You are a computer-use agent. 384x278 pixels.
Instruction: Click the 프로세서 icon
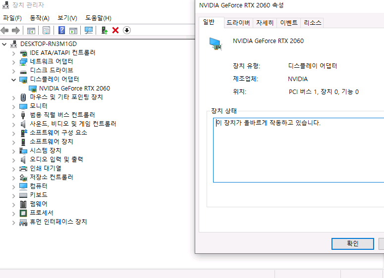coord(23,213)
